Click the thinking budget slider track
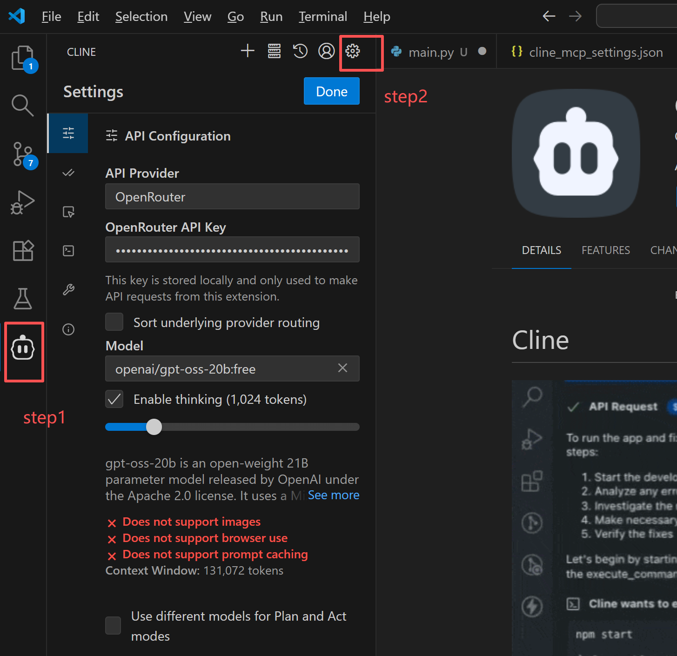 pyautogui.click(x=232, y=427)
